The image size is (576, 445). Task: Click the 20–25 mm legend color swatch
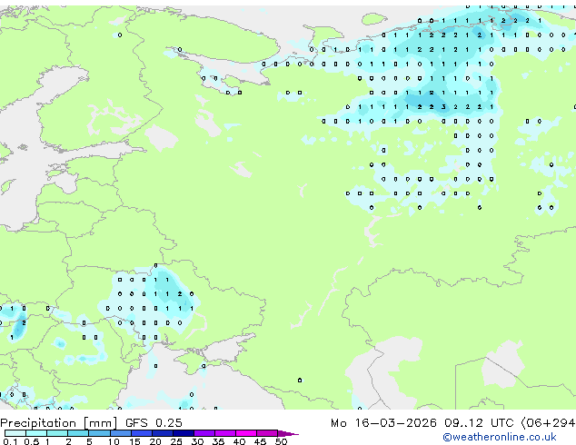pos(163,433)
